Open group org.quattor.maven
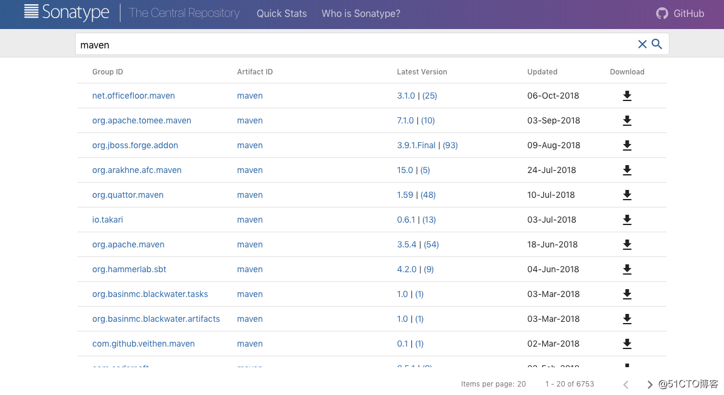Screen dimensions: 724x395 (x=128, y=195)
